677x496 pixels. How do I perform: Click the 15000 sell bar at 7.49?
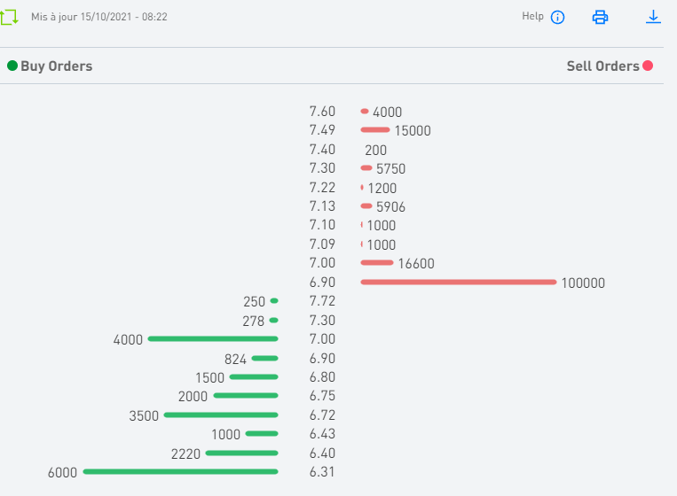[375, 130]
